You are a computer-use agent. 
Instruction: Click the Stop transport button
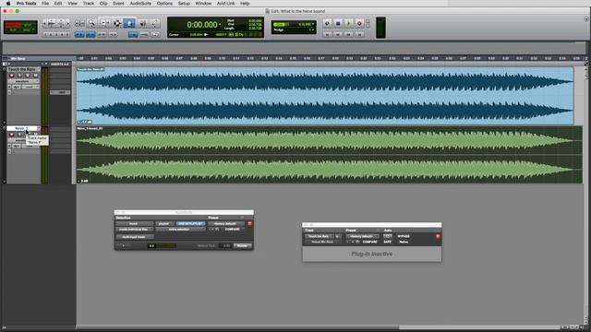338,23
